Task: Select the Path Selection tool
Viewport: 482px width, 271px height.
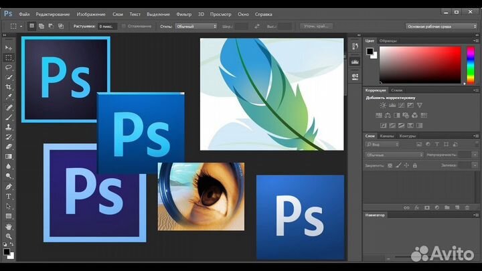Action: [9, 206]
